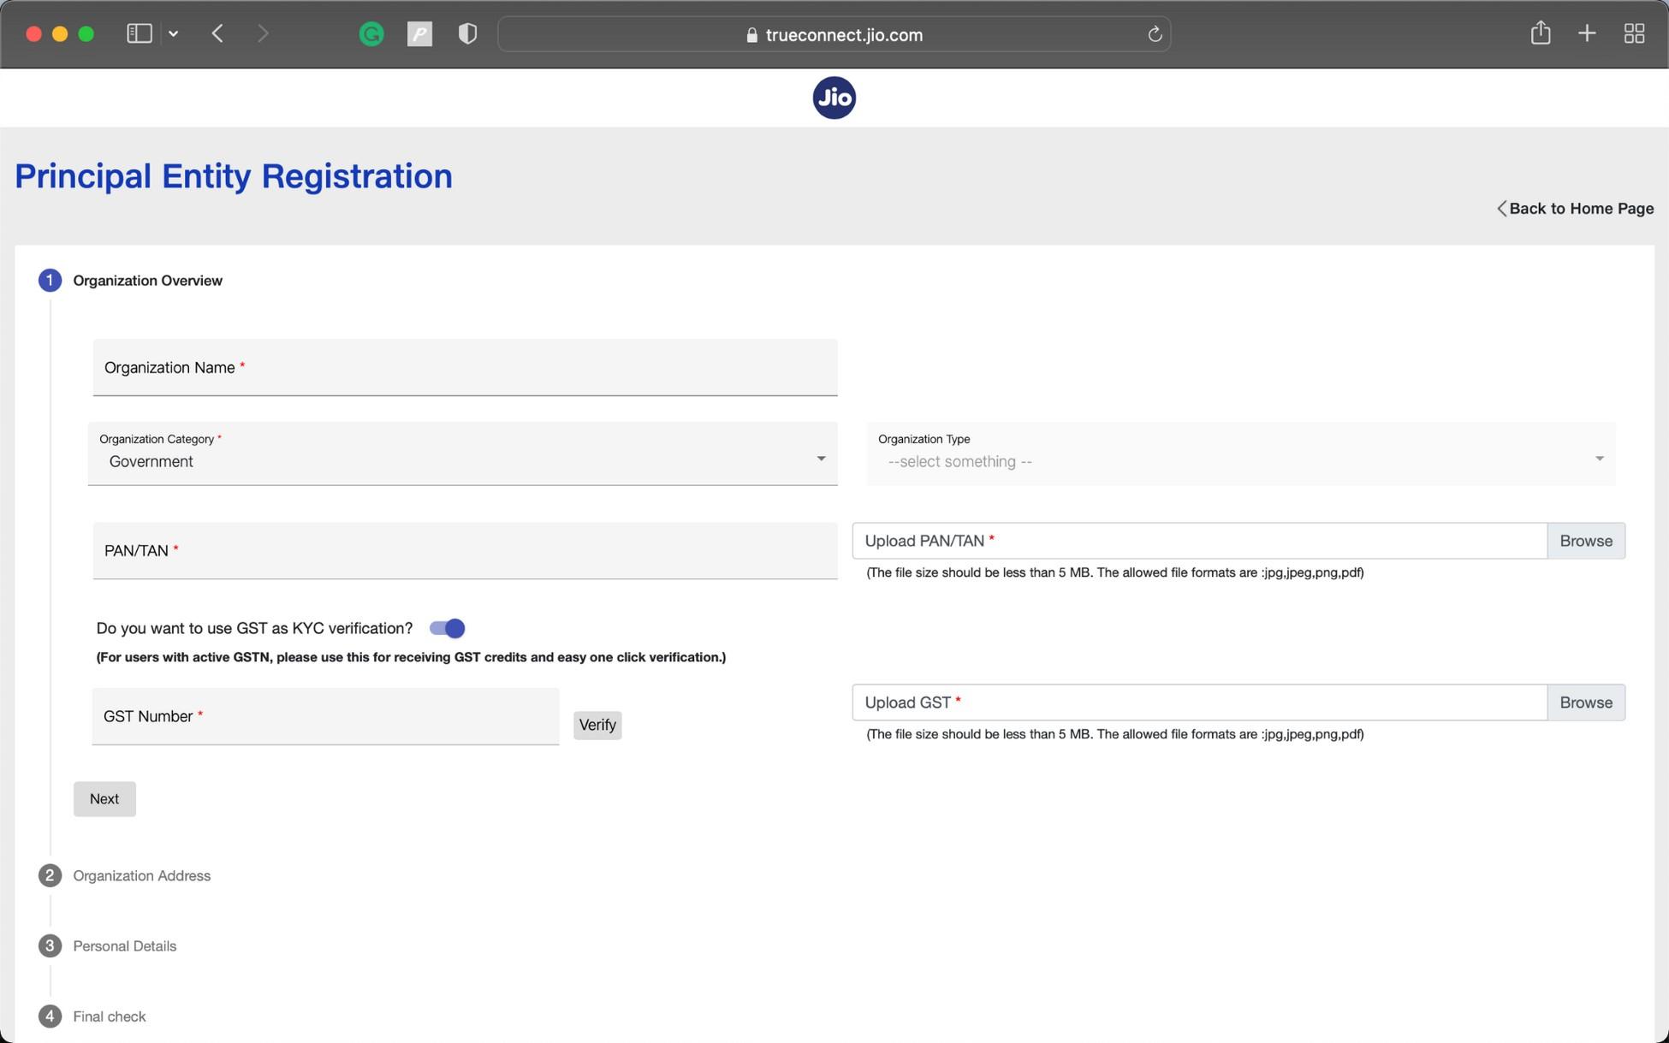Open the Share menu in Safari
Screen dimensions: 1669x1043
(x=1541, y=33)
